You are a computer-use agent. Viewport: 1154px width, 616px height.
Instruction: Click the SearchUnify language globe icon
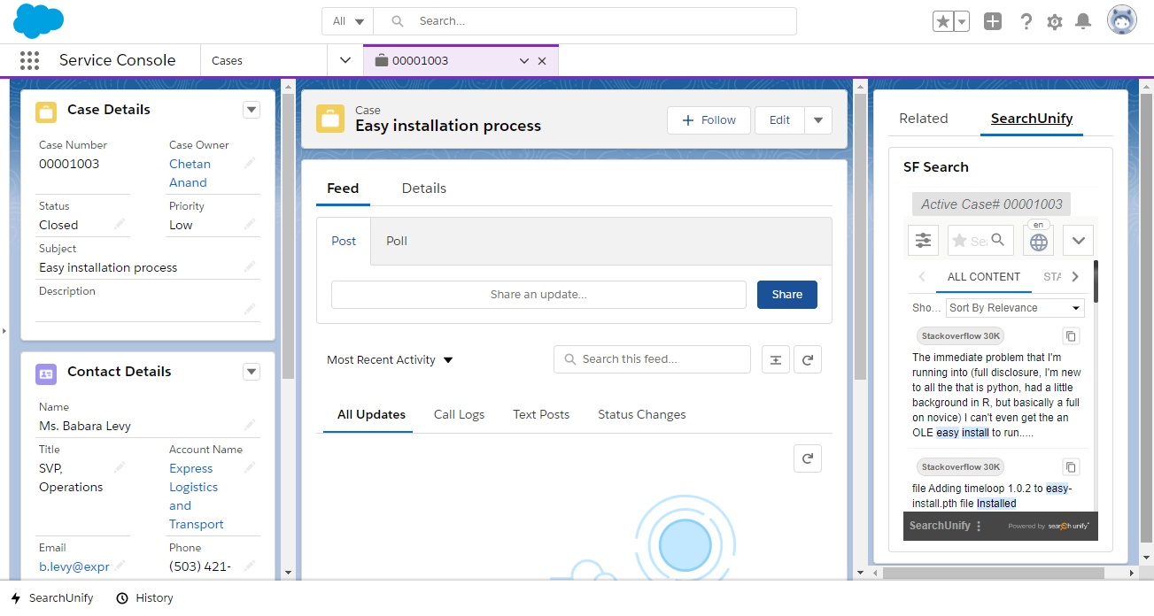tap(1038, 241)
